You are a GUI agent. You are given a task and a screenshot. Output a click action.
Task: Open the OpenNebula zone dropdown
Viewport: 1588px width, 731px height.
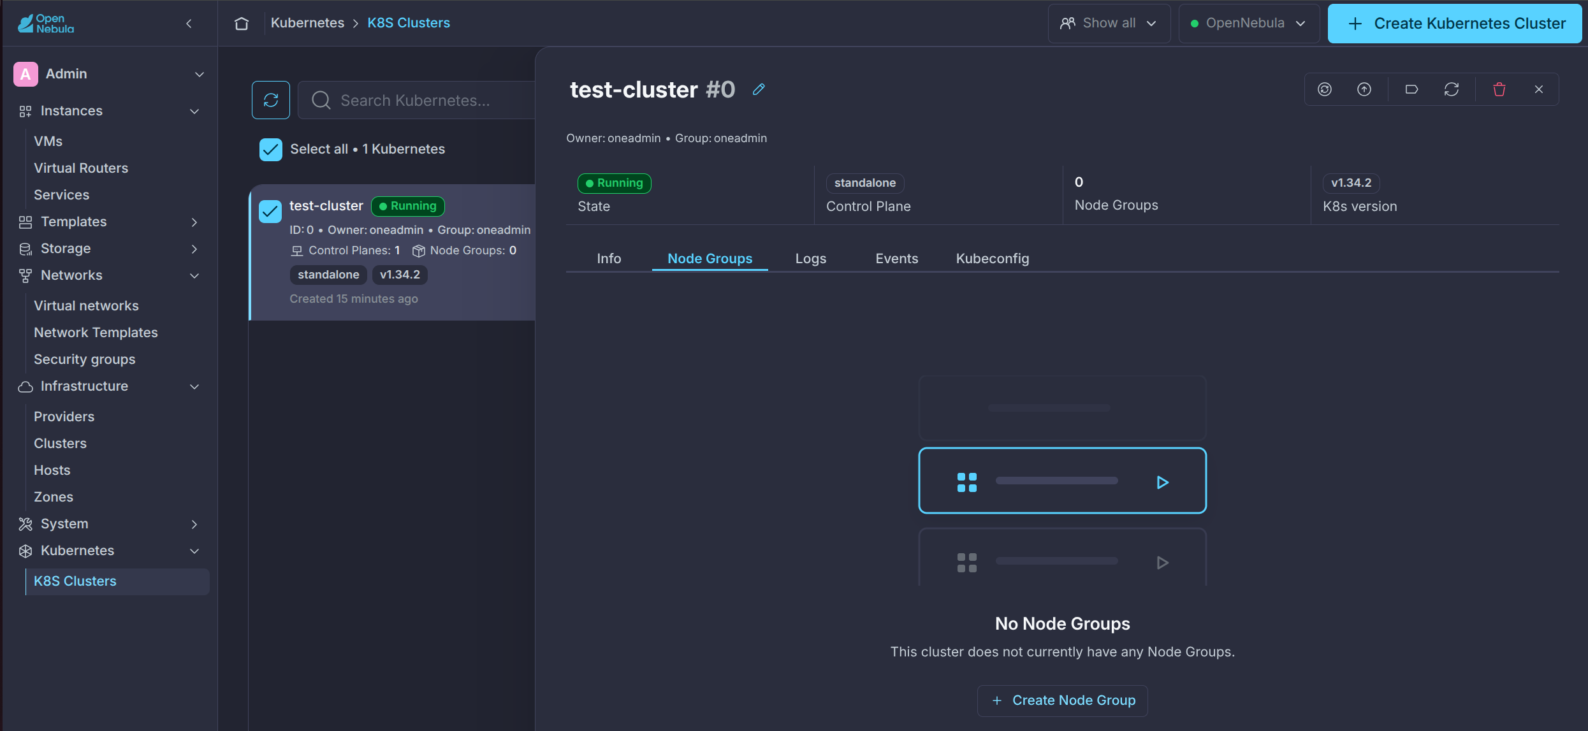point(1249,24)
